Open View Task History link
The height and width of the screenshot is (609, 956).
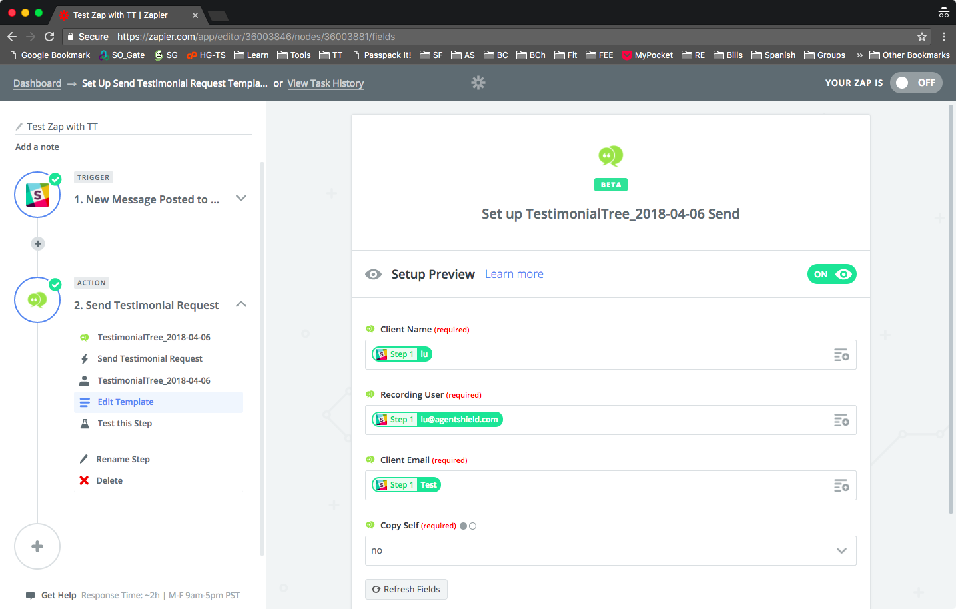coord(326,83)
